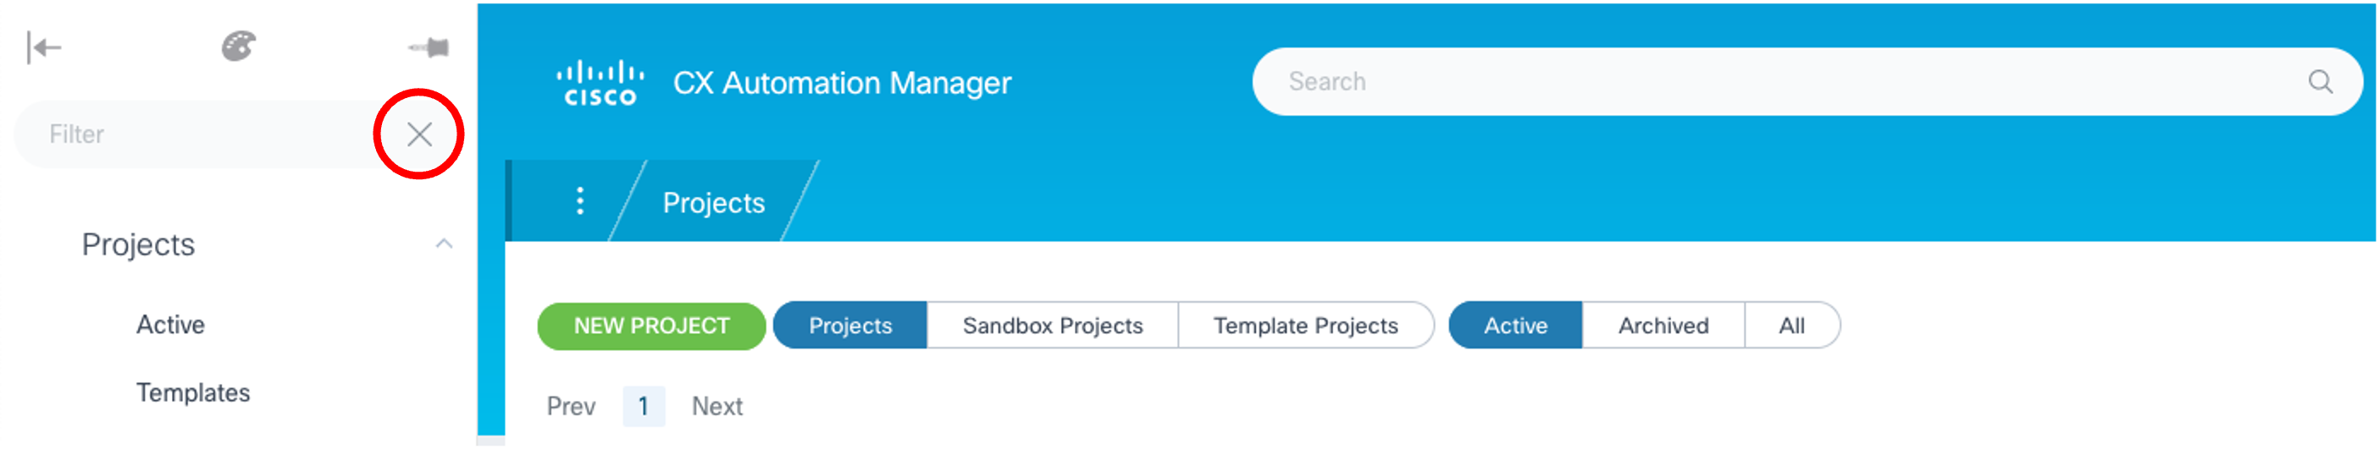This screenshot has width=2379, height=449.
Task: Go to the Prev page
Action: [x=571, y=407]
